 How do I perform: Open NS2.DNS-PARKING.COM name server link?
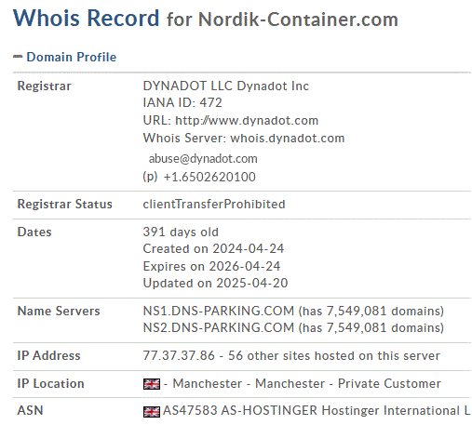pyautogui.click(x=219, y=327)
